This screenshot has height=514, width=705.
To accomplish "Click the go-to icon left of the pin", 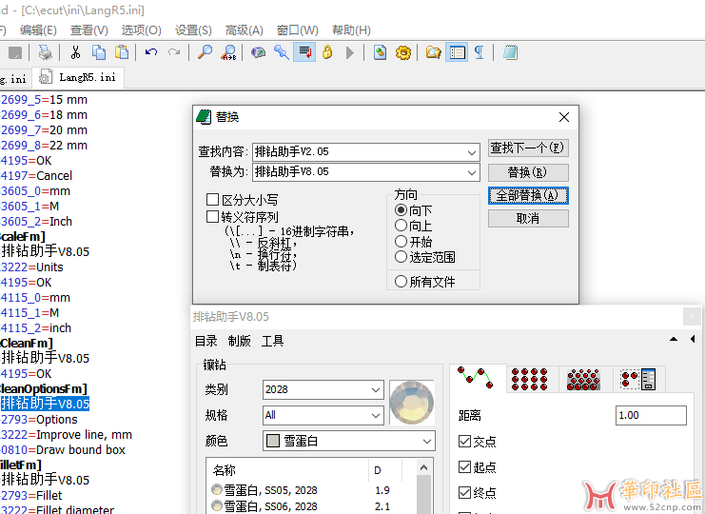I will coord(258,52).
